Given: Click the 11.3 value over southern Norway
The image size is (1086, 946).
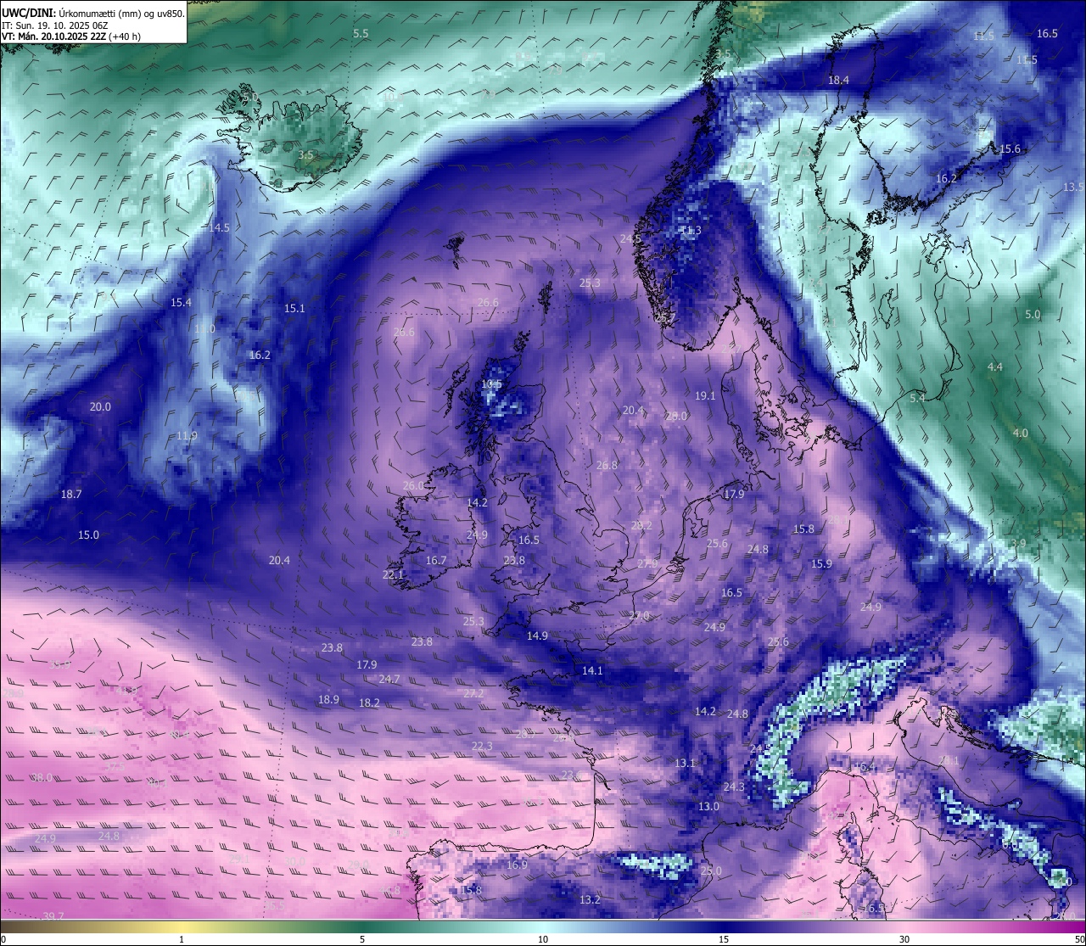Looking at the screenshot, I should point(690,230).
